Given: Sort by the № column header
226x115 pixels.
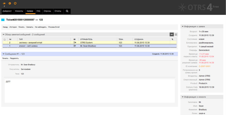Looking at the screenshot, I should 10,39.
